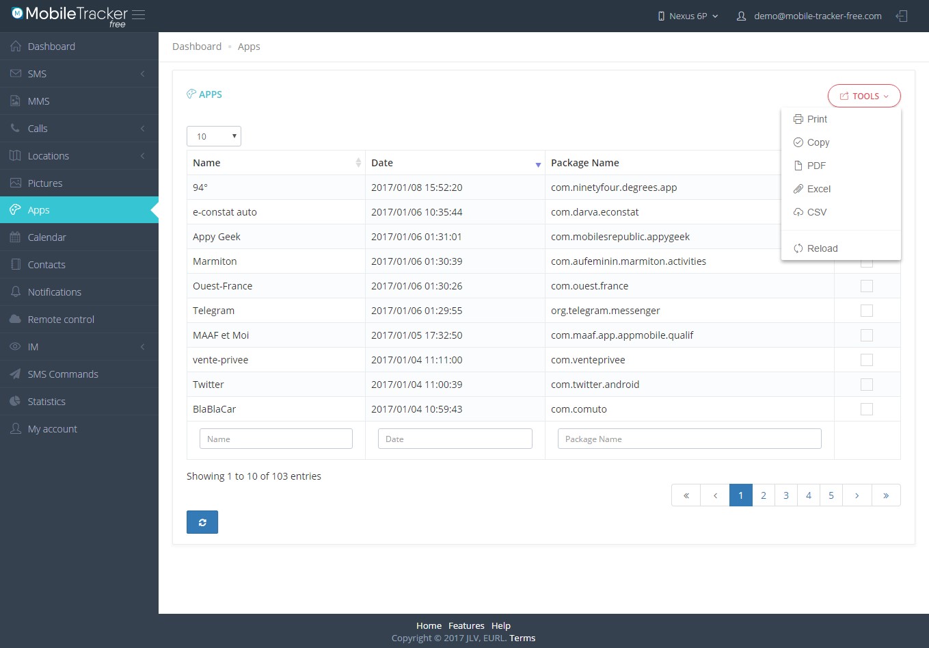Click the Terms link in the footer
Image resolution: width=929 pixels, height=648 pixels.
[x=522, y=638]
